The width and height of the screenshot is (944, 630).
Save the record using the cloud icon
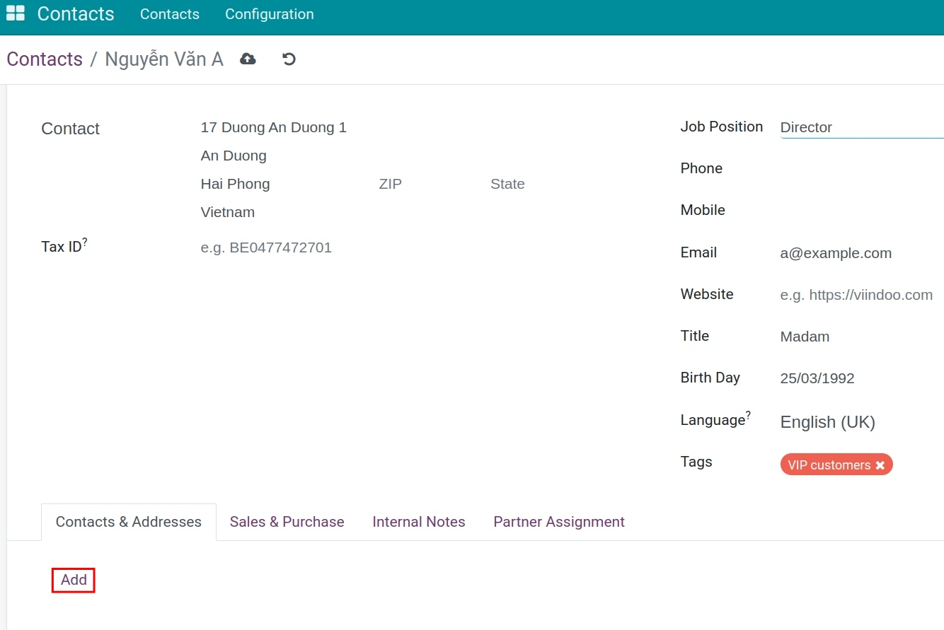247,59
